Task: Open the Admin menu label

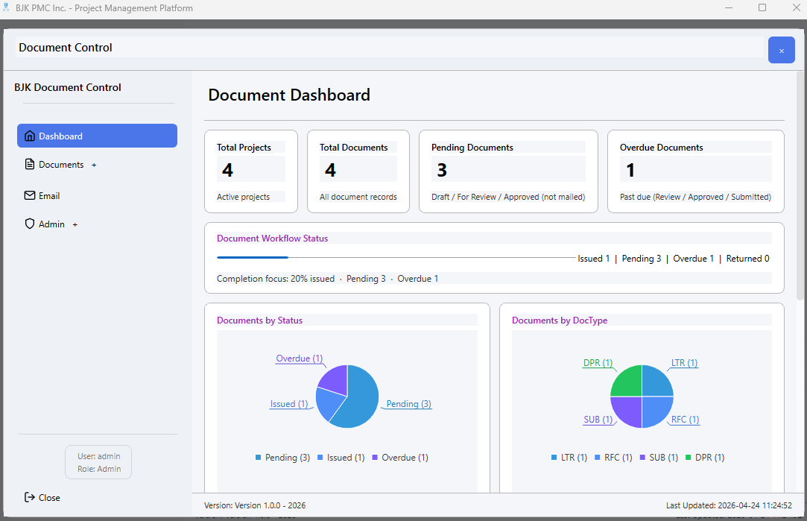Action: (52, 224)
